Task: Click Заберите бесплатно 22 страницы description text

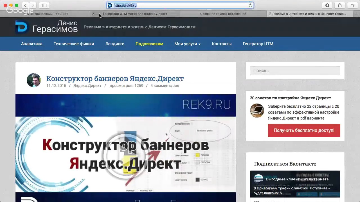Action: pos(304,112)
